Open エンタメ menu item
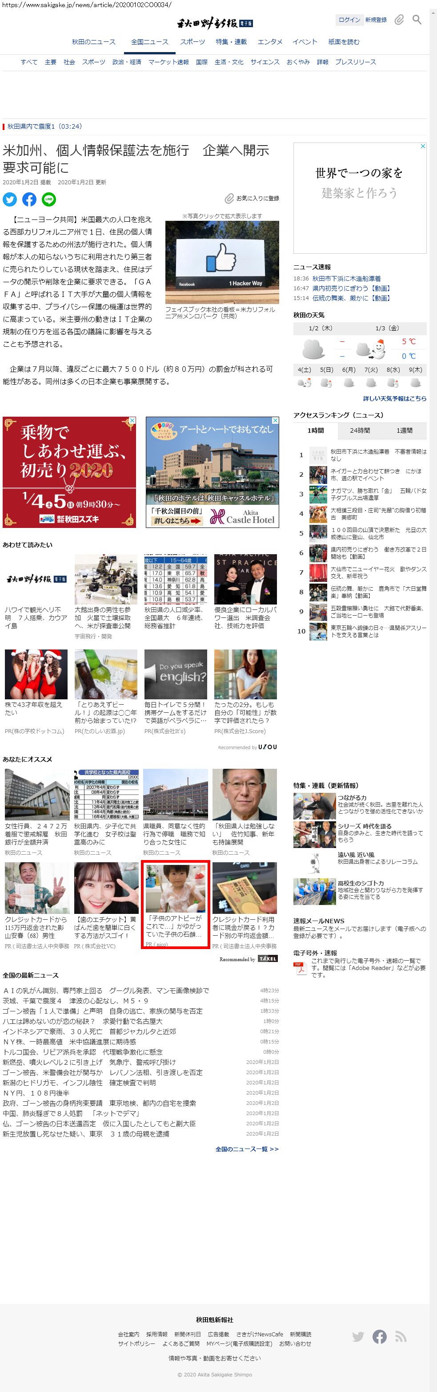The height and width of the screenshot is (1392, 437). (270, 41)
